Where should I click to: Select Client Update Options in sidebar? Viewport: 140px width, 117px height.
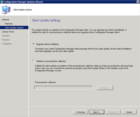[14, 28]
